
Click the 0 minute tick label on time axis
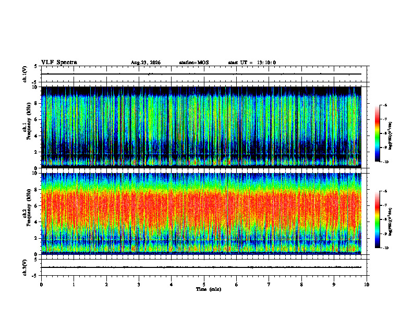pos(41,285)
